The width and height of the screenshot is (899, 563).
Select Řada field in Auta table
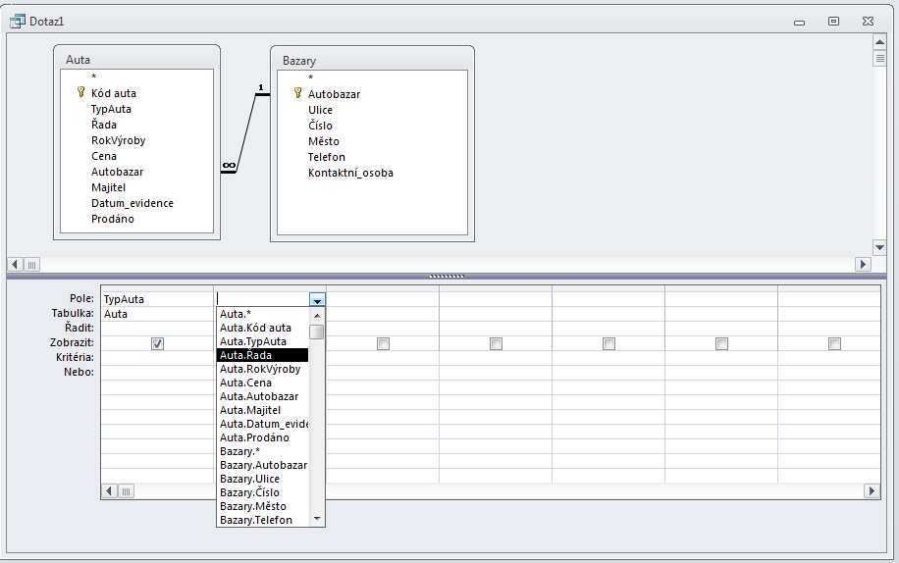pos(104,125)
